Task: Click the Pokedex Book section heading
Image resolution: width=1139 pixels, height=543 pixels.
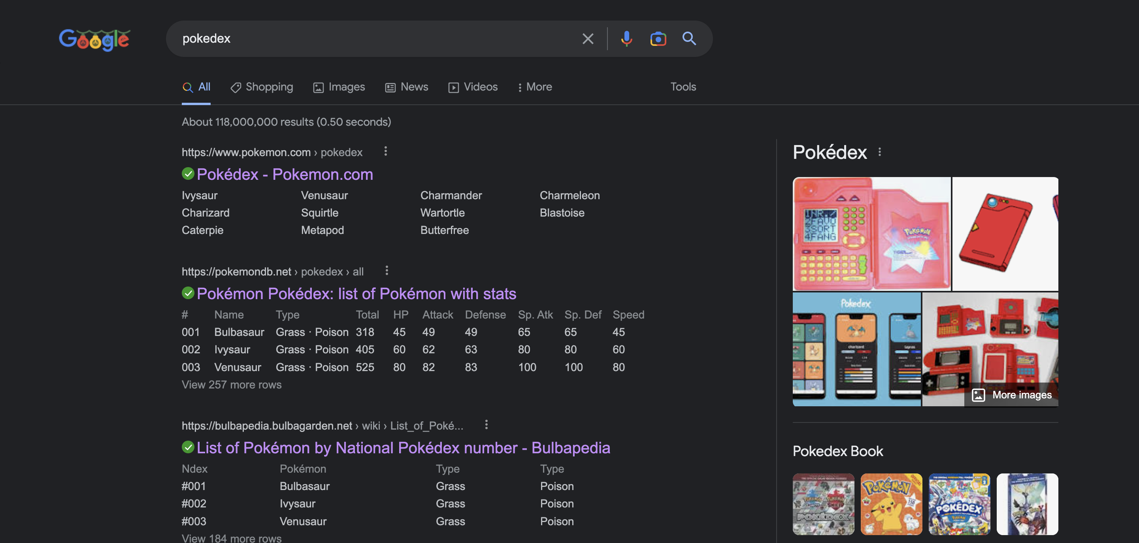Action: 837,451
